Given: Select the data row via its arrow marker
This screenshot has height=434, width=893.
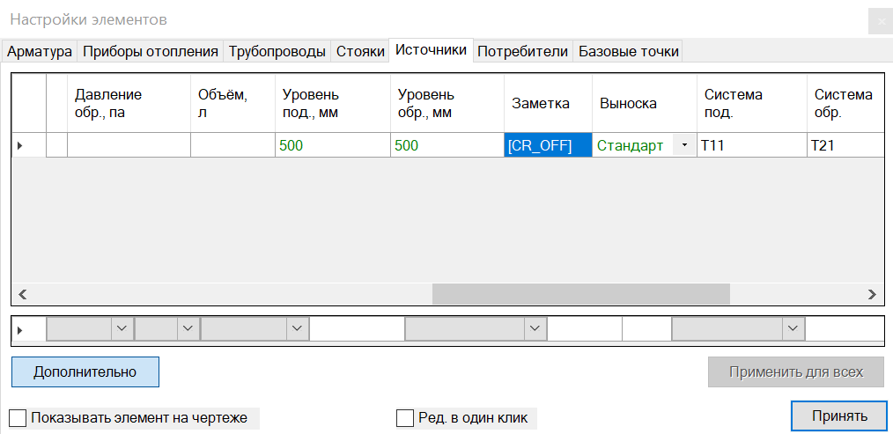Looking at the screenshot, I should click(20, 145).
